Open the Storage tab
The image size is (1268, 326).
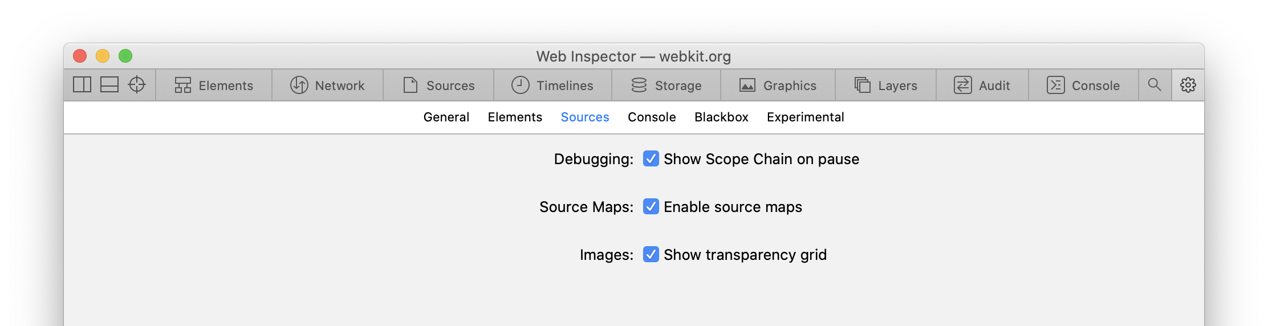click(666, 85)
